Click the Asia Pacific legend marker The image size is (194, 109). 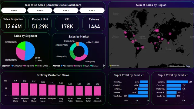(62, 66)
